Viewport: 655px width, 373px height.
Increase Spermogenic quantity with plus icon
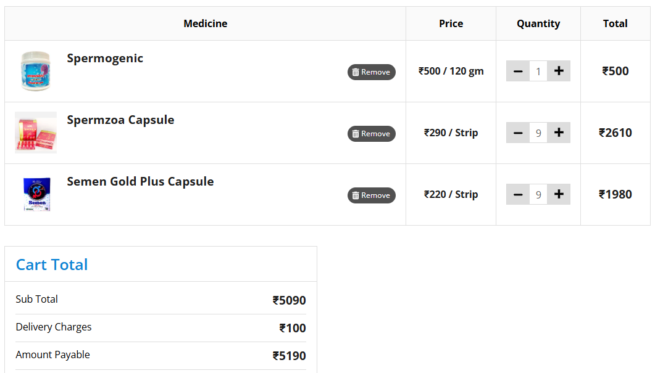coord(559,71)
